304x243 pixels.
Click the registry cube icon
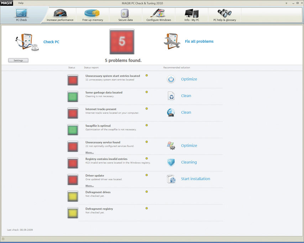coord(171,162)
